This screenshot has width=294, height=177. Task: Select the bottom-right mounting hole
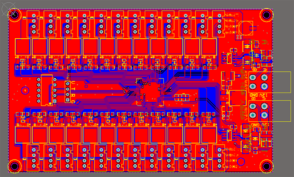266,166
